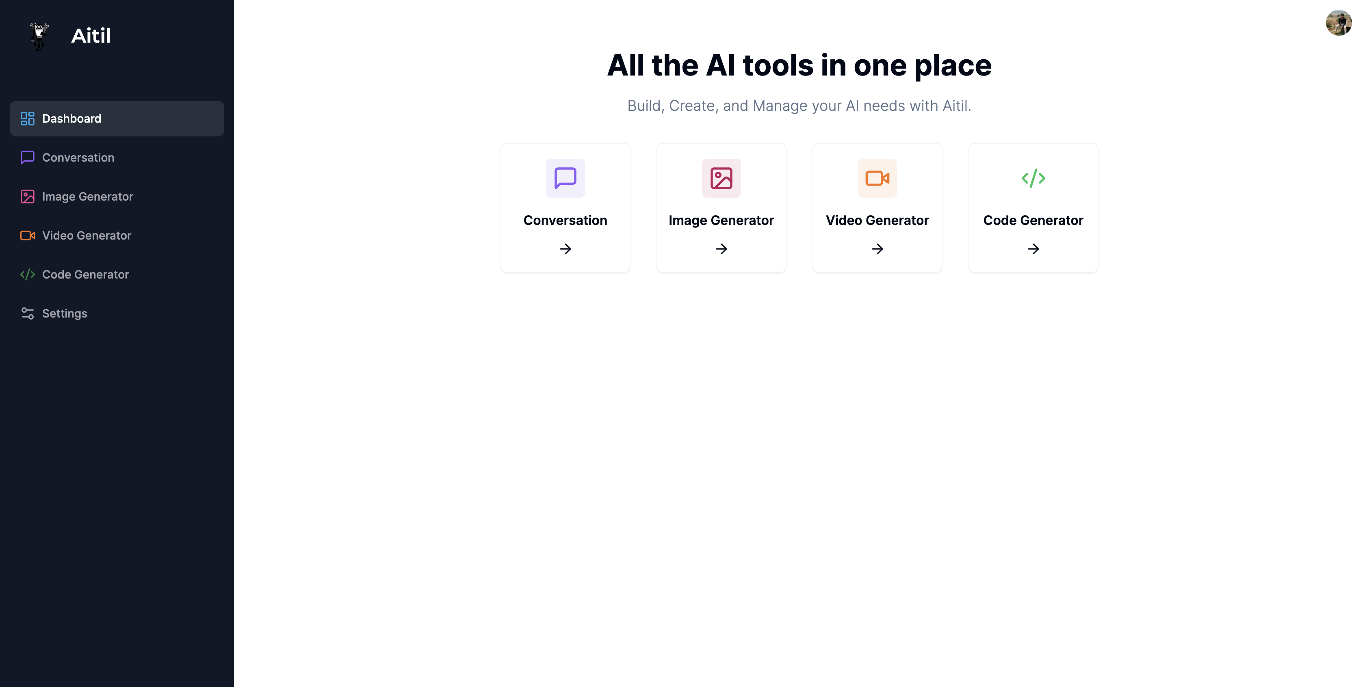Click the green Code Generator sidebar icon

pos(28,274)
